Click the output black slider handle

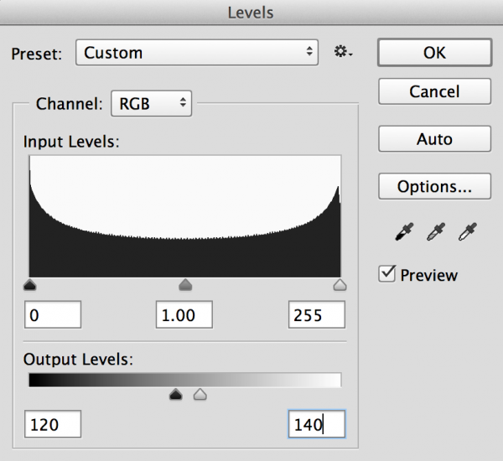[x=176, y=394]
